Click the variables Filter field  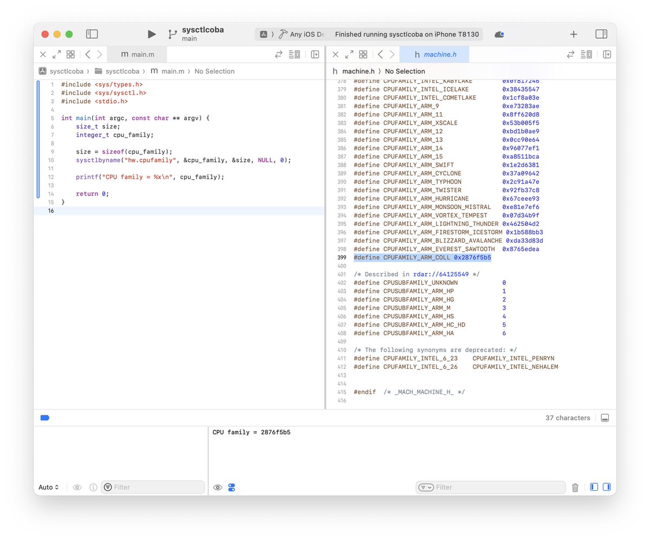point(153,487)
